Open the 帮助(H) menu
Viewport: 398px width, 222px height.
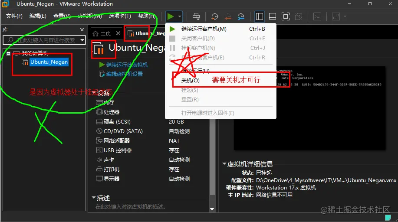click(x=147, y=16)
